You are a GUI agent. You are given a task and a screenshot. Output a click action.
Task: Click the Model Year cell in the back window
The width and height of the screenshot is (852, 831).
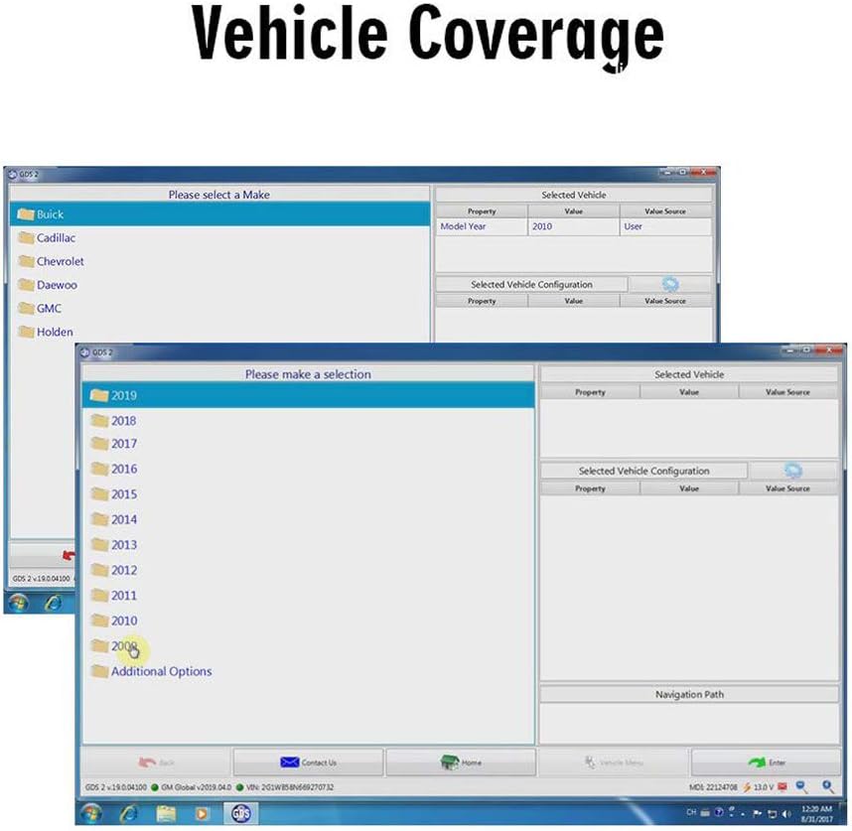(482, 226)
